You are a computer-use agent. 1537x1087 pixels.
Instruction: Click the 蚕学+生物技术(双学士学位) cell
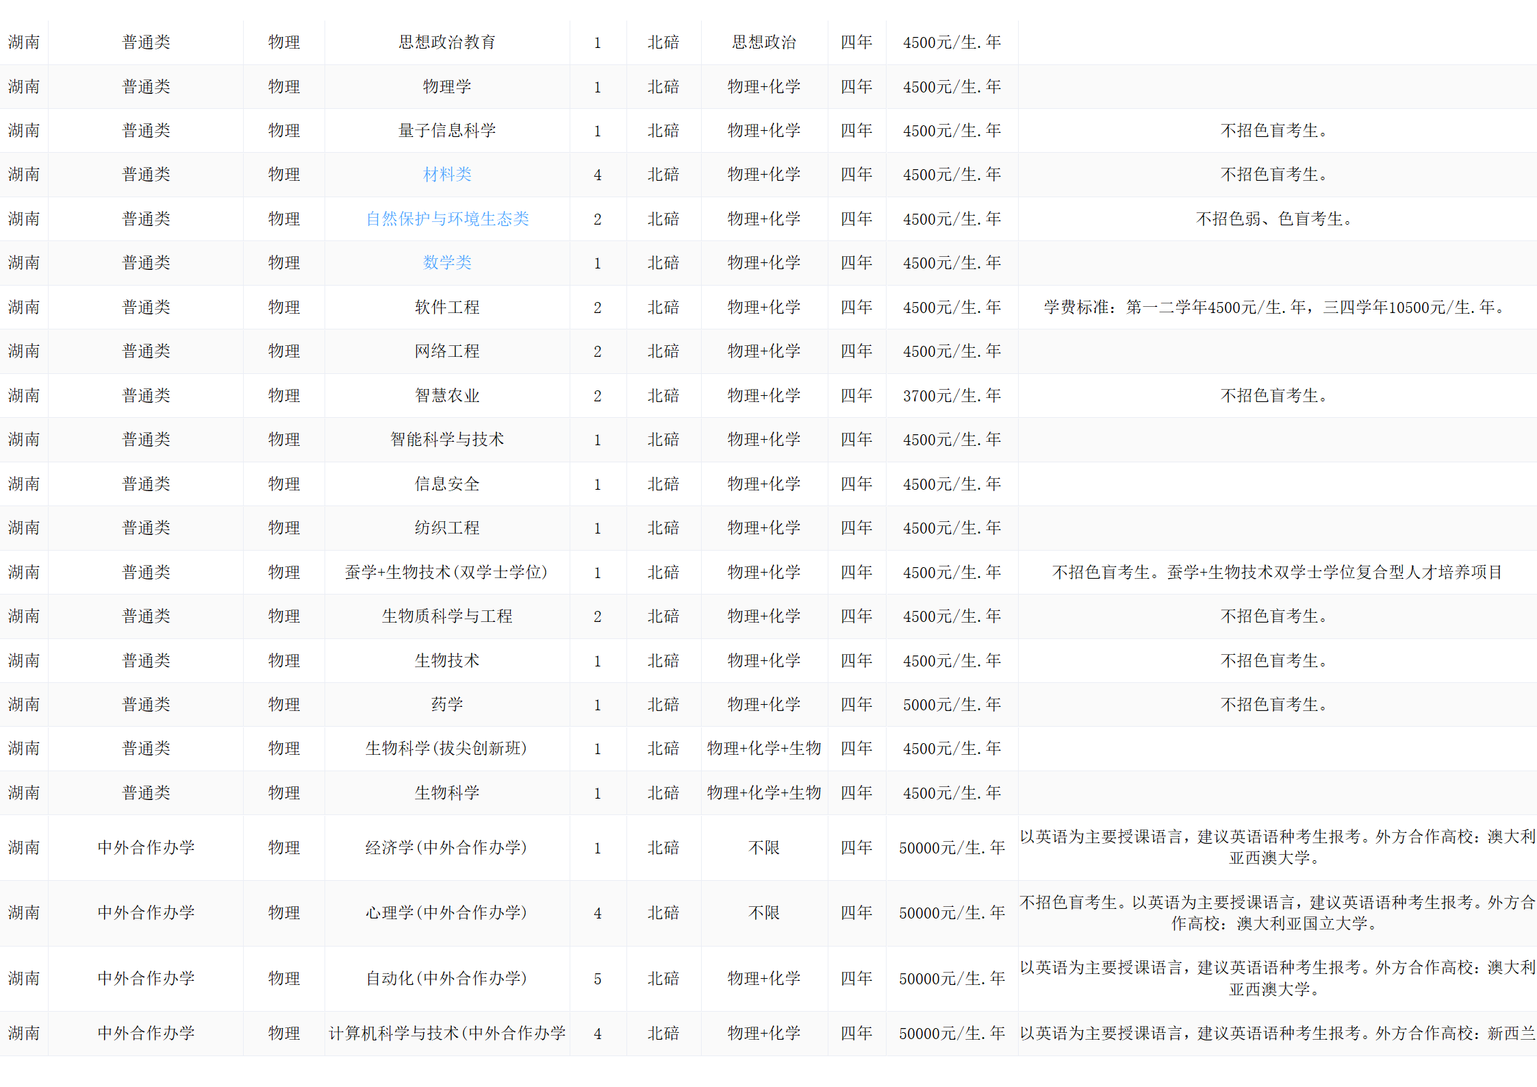447,573
